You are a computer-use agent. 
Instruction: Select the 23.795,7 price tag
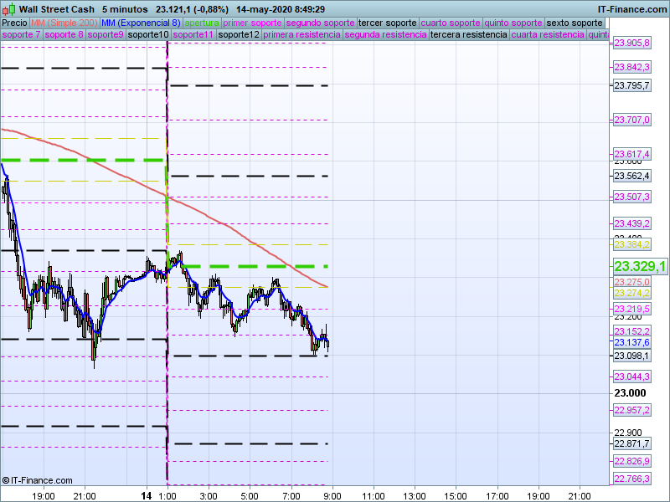(x=632, y=85)
